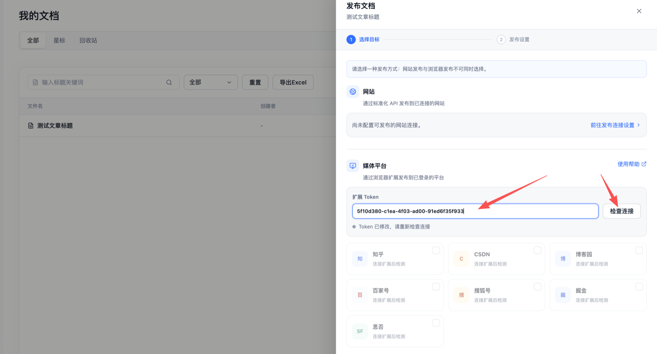The width and height of the screenshot is (657, 354).
Task: Tick the CSDN checkbox
Action: (x=538, y=250)
